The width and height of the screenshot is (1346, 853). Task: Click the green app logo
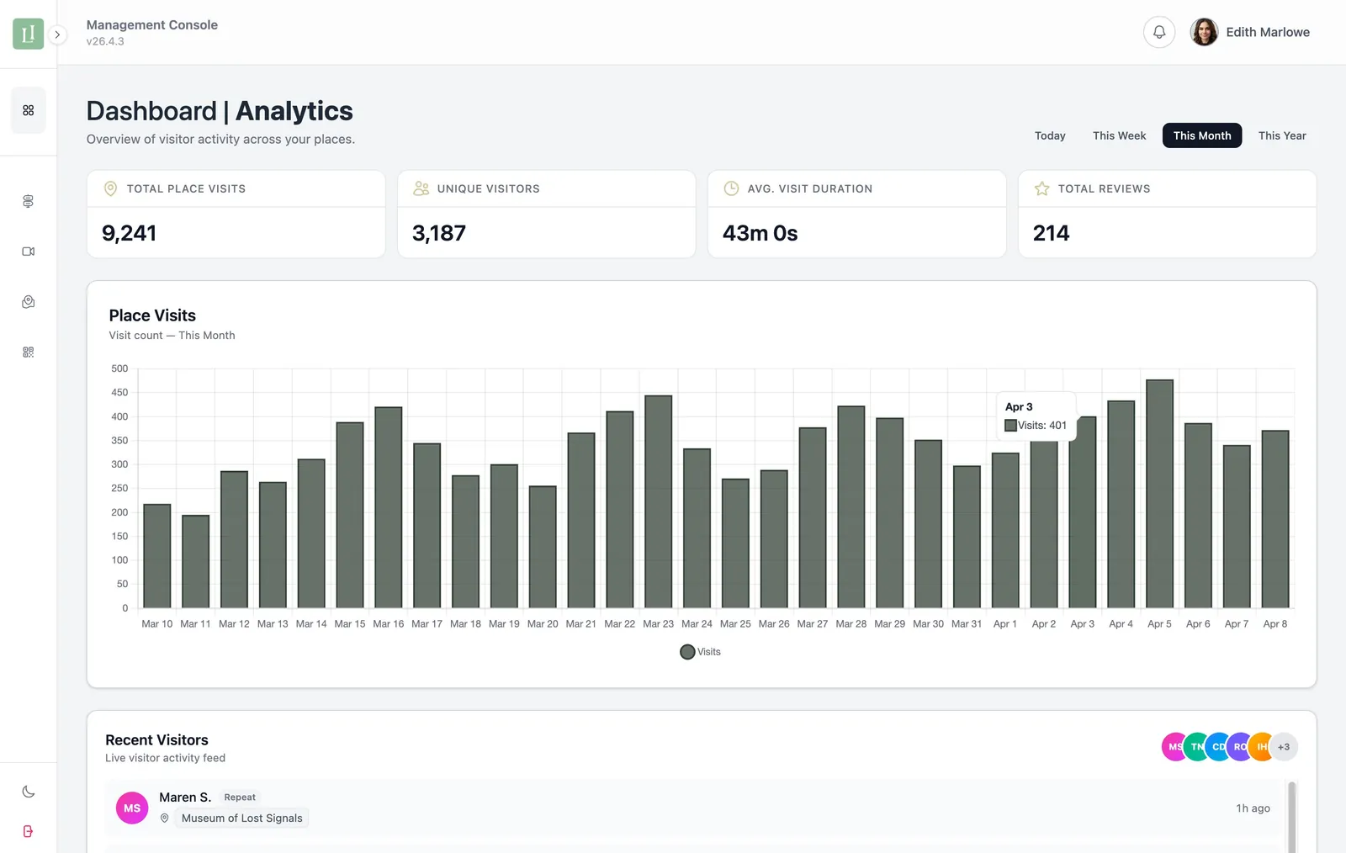28,34
